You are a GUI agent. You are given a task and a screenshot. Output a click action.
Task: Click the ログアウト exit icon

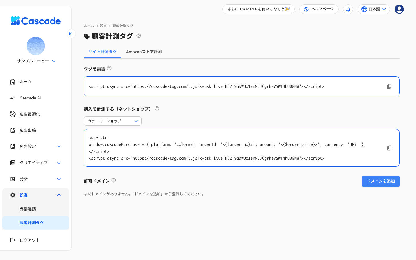(x=13, y=240)
